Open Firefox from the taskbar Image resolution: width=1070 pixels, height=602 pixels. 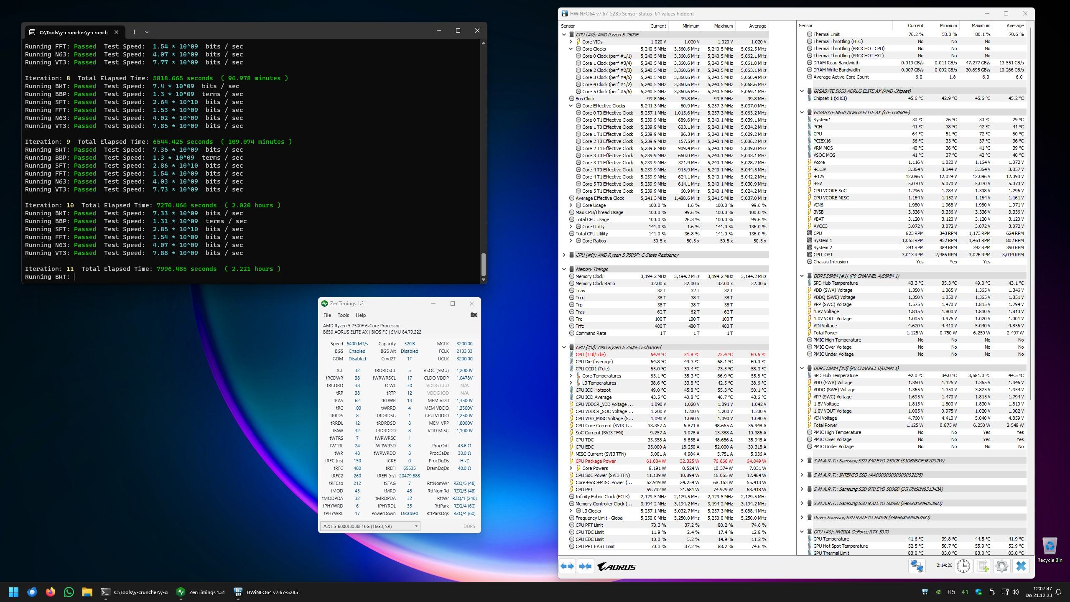tap(51, 592)
